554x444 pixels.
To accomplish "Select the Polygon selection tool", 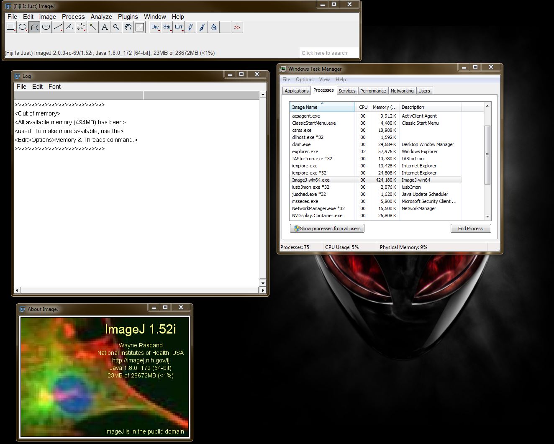I will coord(34,28).
